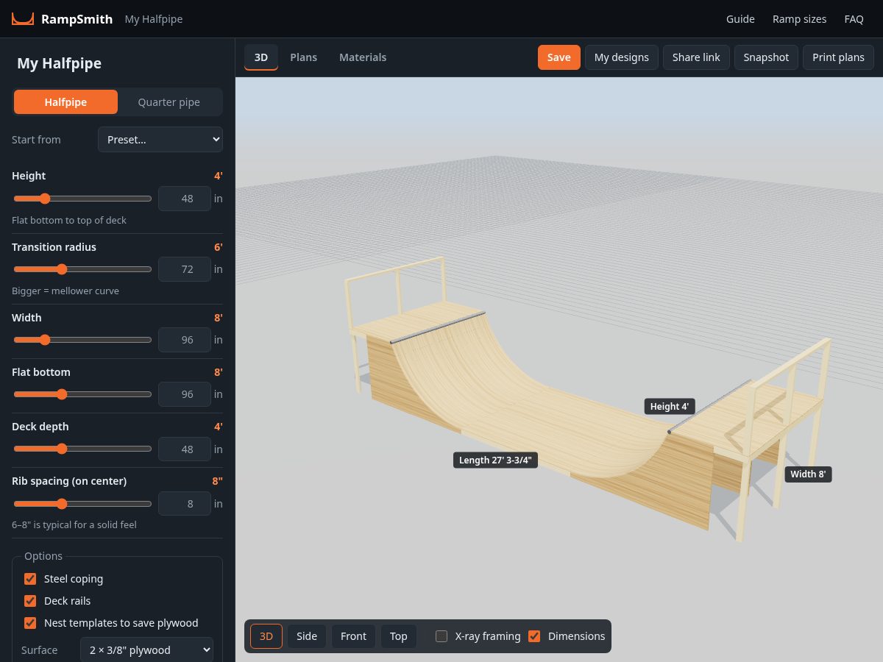Screen dimensions: 883x662
Task: Click the Width 8' dimension label
Action: (x=808, y=474)
